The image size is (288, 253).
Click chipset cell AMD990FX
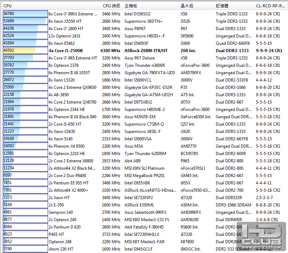click(x=191, y=212)
